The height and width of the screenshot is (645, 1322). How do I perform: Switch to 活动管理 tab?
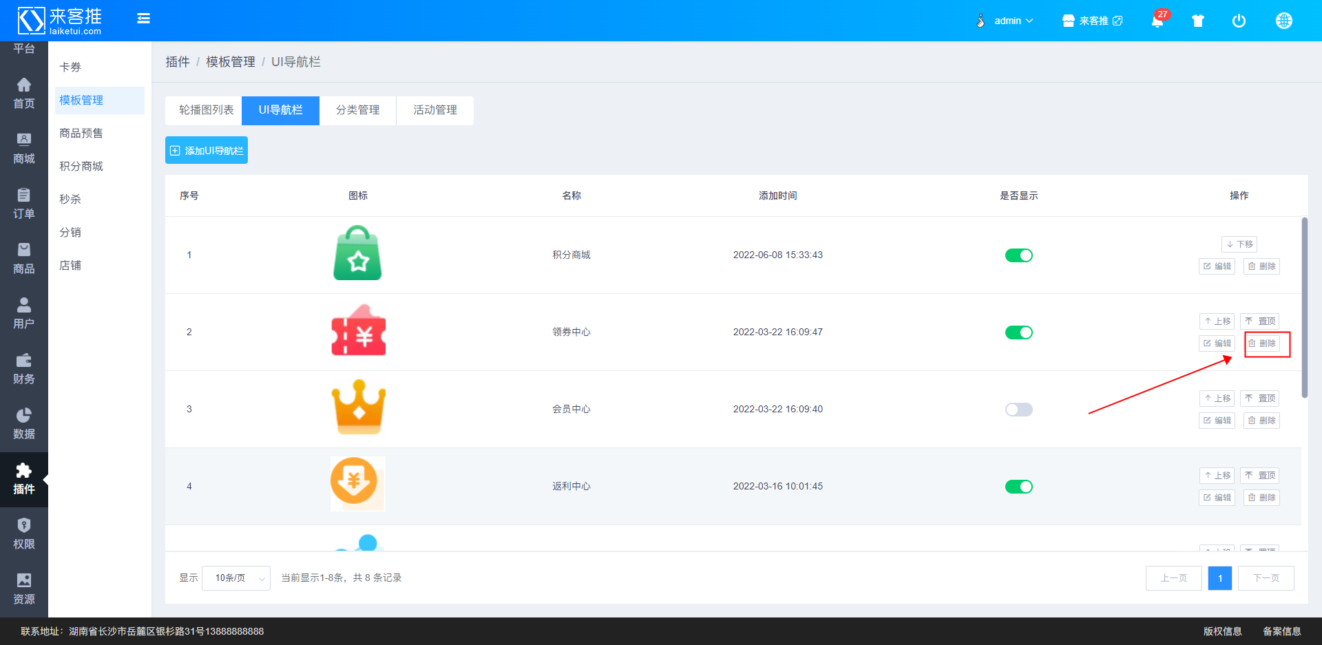click(435, 110)
